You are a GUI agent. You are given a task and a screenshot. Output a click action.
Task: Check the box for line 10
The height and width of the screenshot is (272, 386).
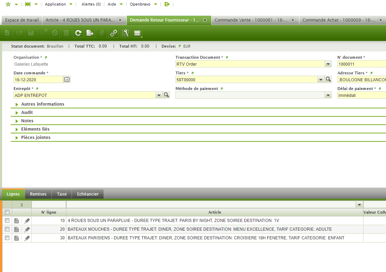click(x=7, y=221)
